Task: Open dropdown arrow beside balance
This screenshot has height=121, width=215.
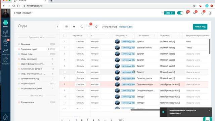Action: (x=162, y=13)
